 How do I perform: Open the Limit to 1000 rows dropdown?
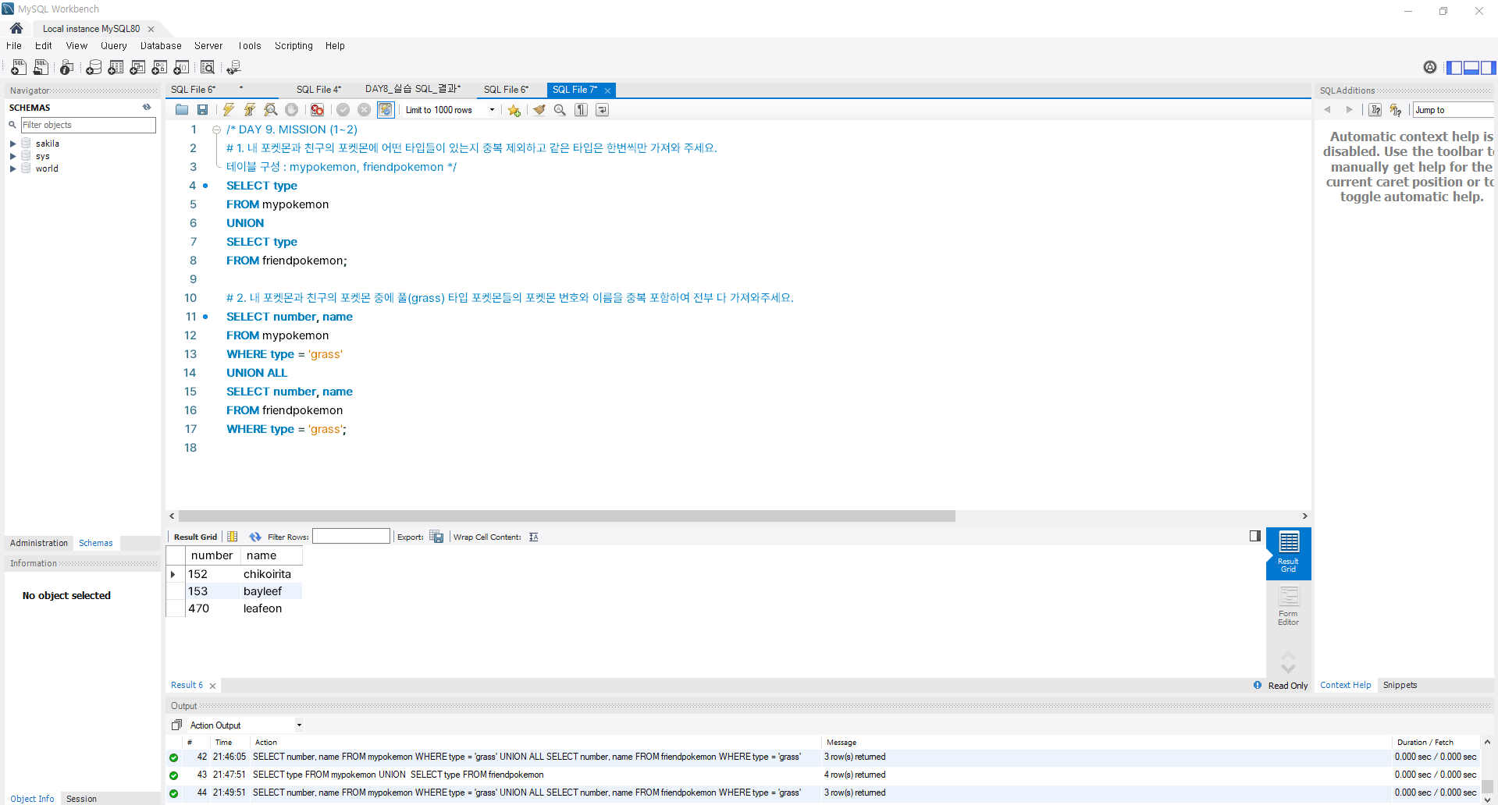(450, 110)
